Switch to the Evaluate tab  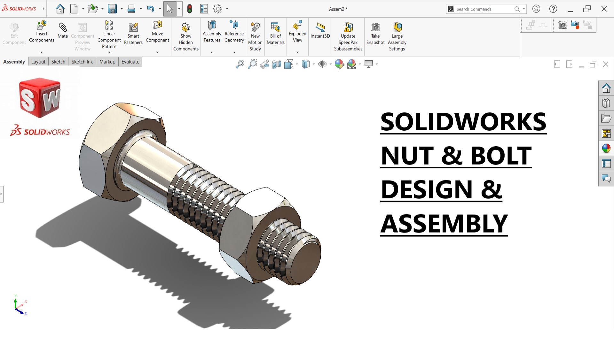[130, 62]
